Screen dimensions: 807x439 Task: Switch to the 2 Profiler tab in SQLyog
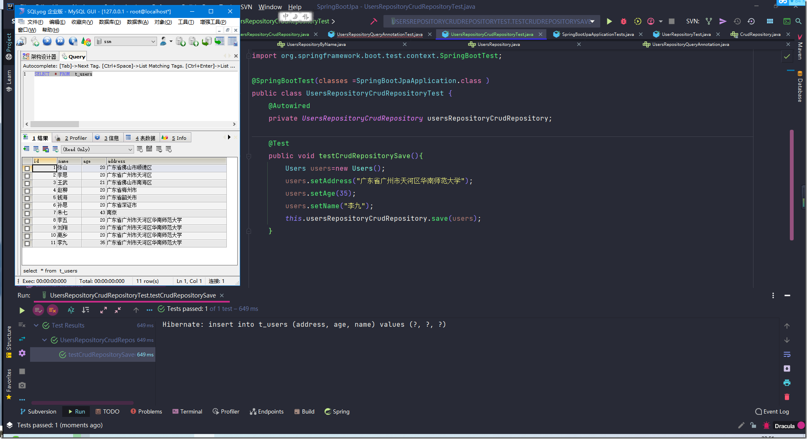tap(71, 138)
